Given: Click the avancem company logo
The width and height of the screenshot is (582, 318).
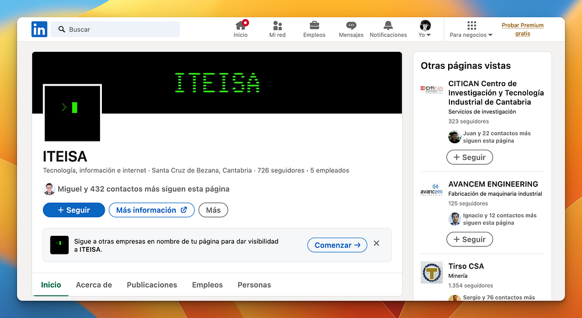Looking at the screenshot, I should tap(432, 189).
